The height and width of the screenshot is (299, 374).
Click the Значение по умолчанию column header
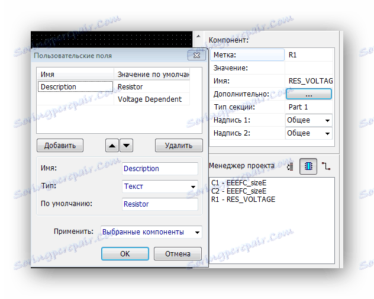click(152, 74)
